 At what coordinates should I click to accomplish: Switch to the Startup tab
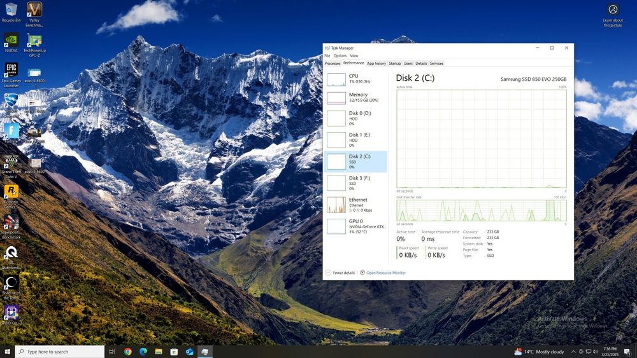click(394, 63)
